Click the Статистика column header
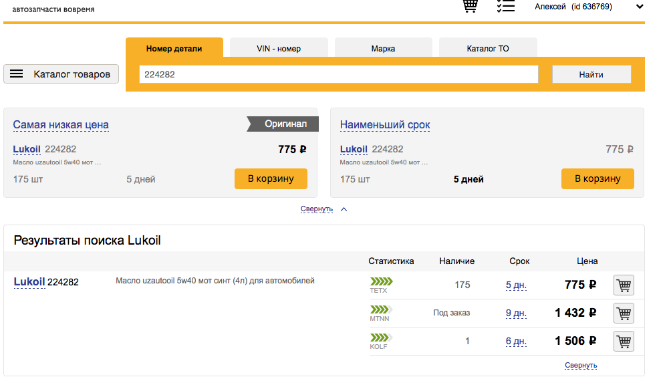The image size is (667, 389). pyautogui.click(x=391, y=261)
